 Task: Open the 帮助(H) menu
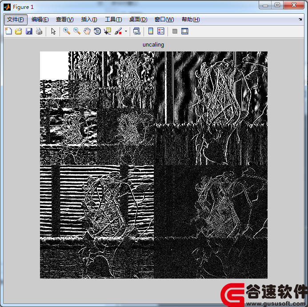191,20
